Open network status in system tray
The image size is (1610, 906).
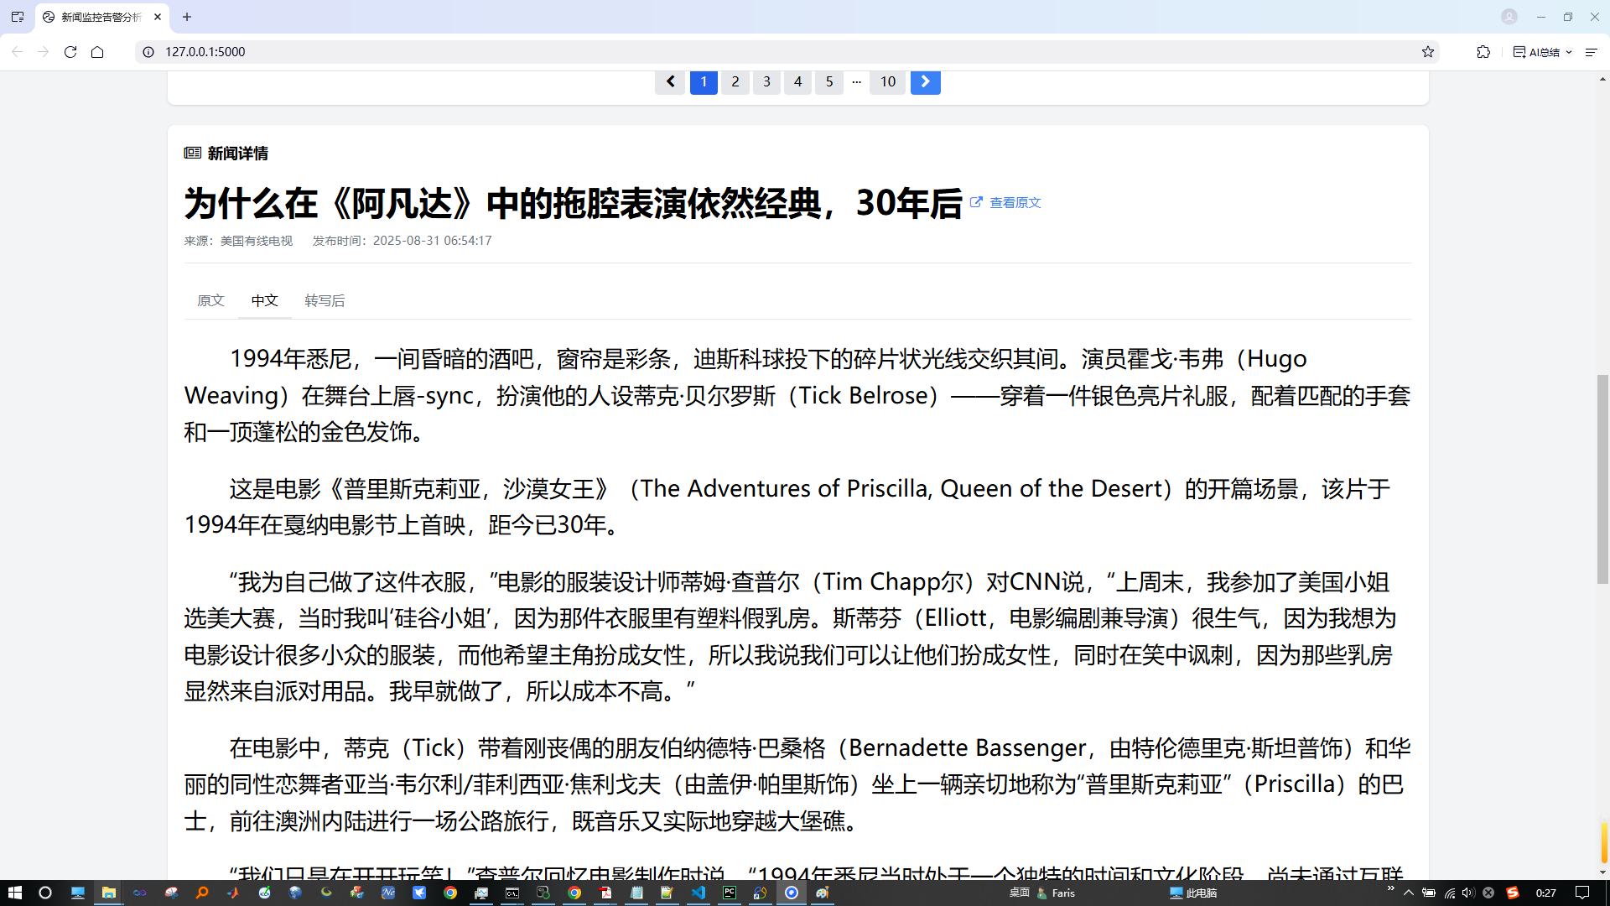click(x=1449, y=893)
